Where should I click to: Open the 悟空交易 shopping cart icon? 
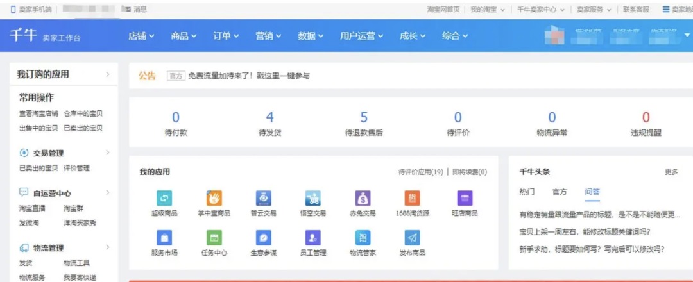coord(313,199)
